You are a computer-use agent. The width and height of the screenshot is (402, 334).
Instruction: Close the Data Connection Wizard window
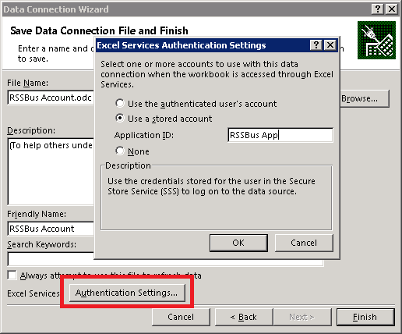coord(392,9)
